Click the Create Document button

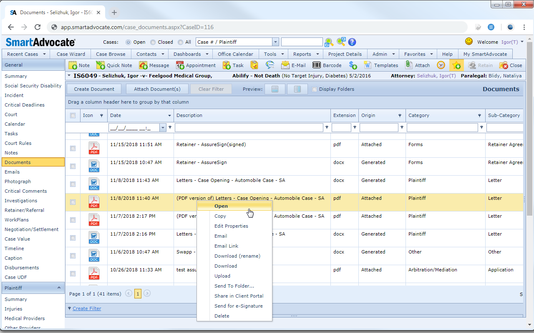(94, 89)
